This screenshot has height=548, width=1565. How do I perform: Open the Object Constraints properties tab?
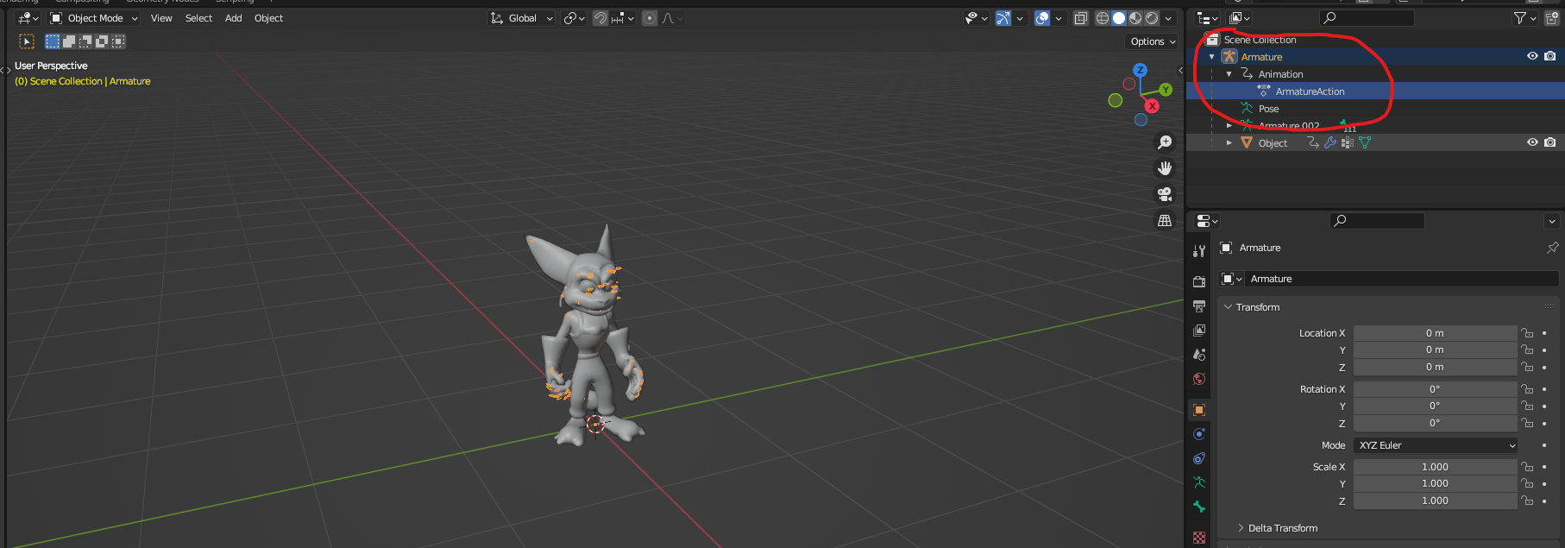[x=1199, y=458]
